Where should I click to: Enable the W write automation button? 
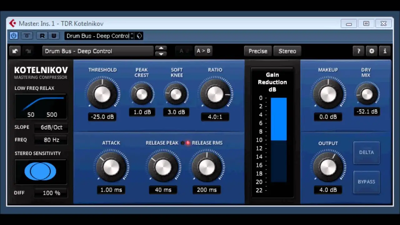click(54, 36)
